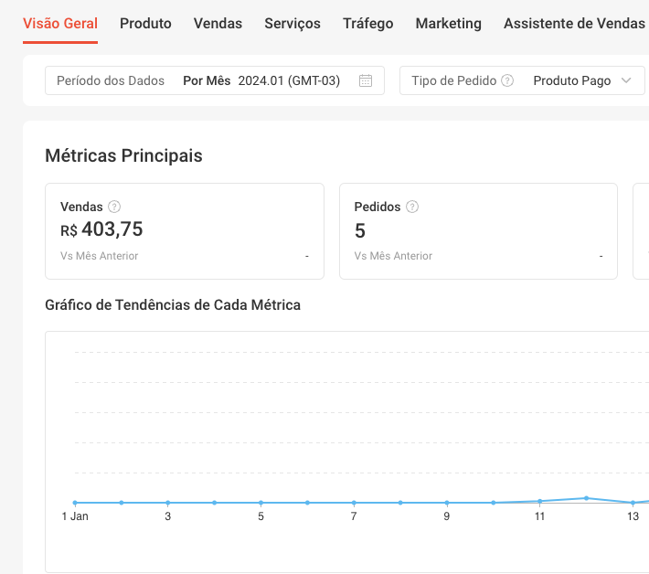Image resolution: width=649 pixels, height=574 pixels.
Task: Open the Período dos Dados selector
Action: click(x=215, y=80)
